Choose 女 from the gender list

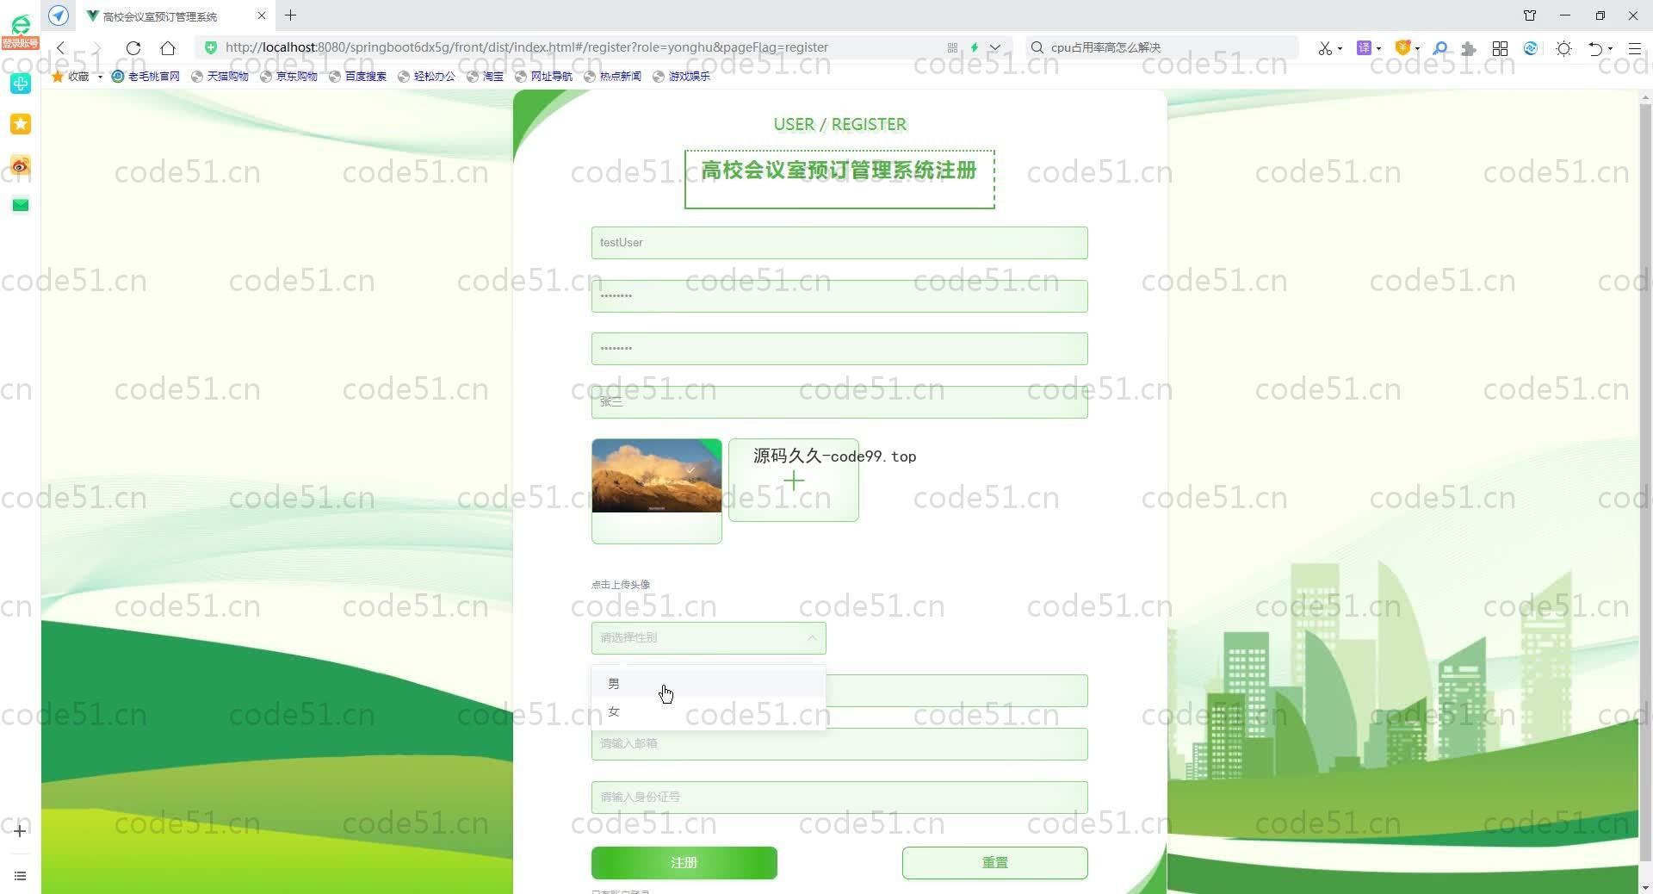click(614, 711)
